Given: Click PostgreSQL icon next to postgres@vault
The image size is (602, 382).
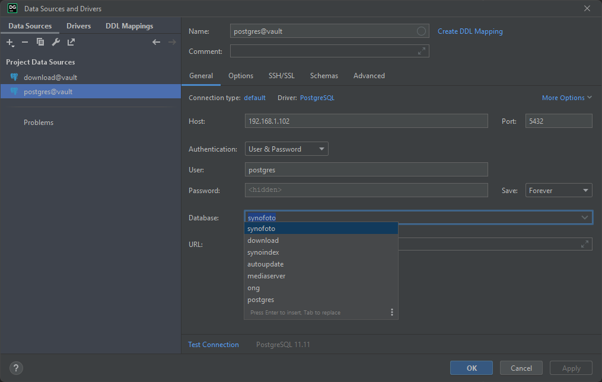Looking at the screenshot, I should tap(14, 91).
